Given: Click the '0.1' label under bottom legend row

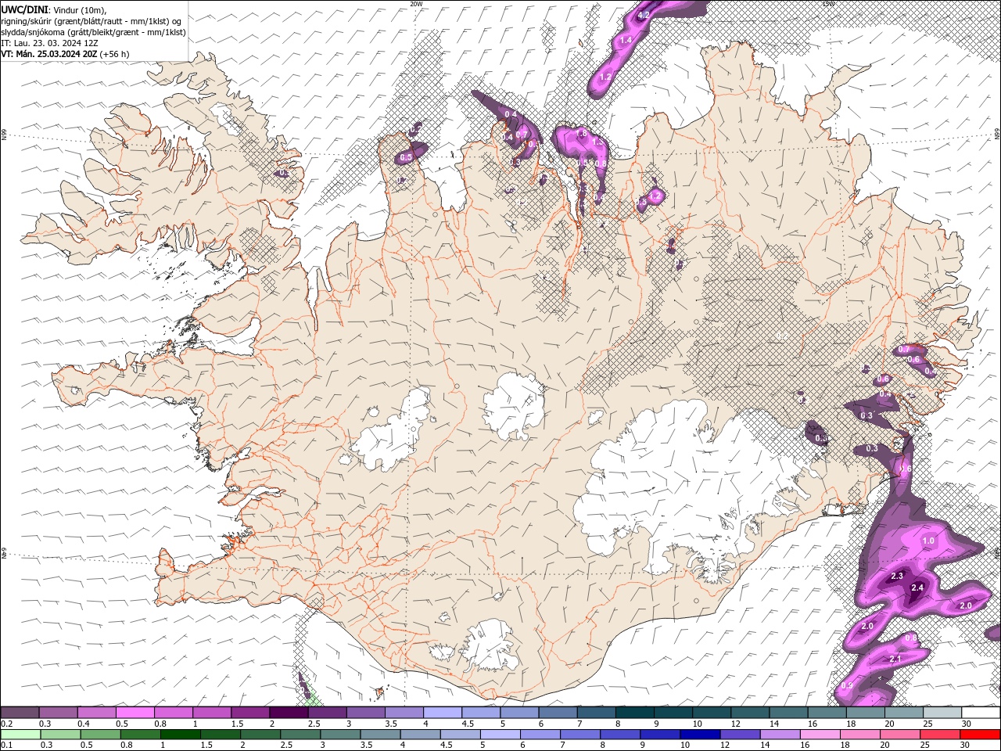Looking at the screenshot, I should pyautogui.click(x=6, y=746).
